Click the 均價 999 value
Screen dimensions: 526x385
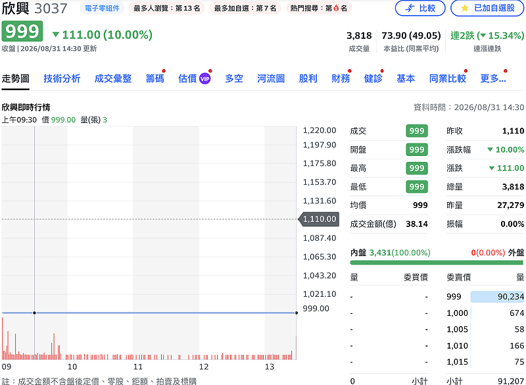(420, 205)
